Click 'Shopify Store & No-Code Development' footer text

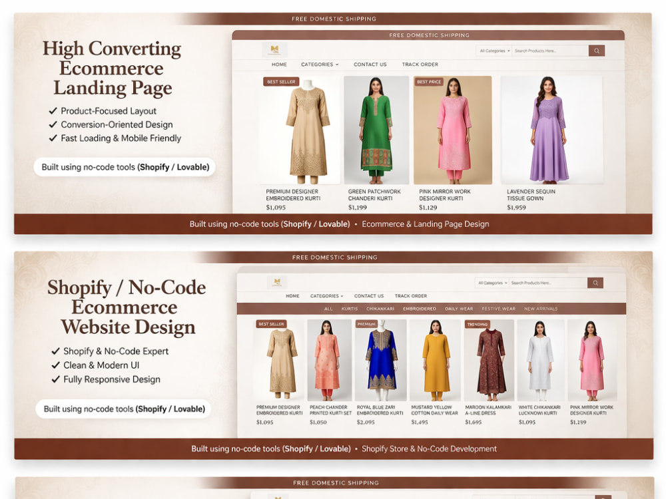[x=429, y=449]
